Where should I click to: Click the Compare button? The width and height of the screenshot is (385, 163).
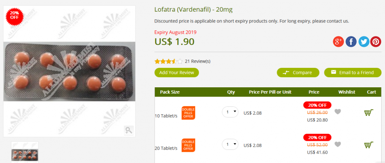pyautogui.click(x=298, y=72)
